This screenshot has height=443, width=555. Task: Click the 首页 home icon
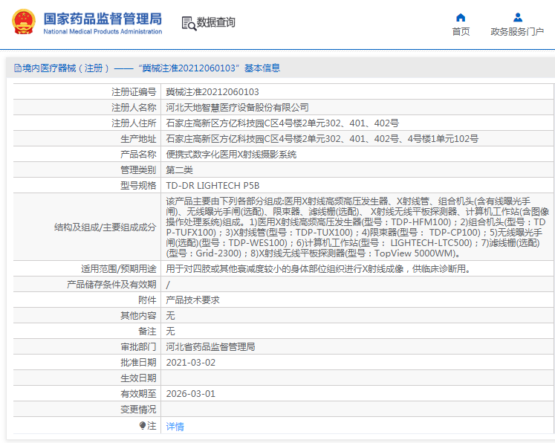coord(461,17)
